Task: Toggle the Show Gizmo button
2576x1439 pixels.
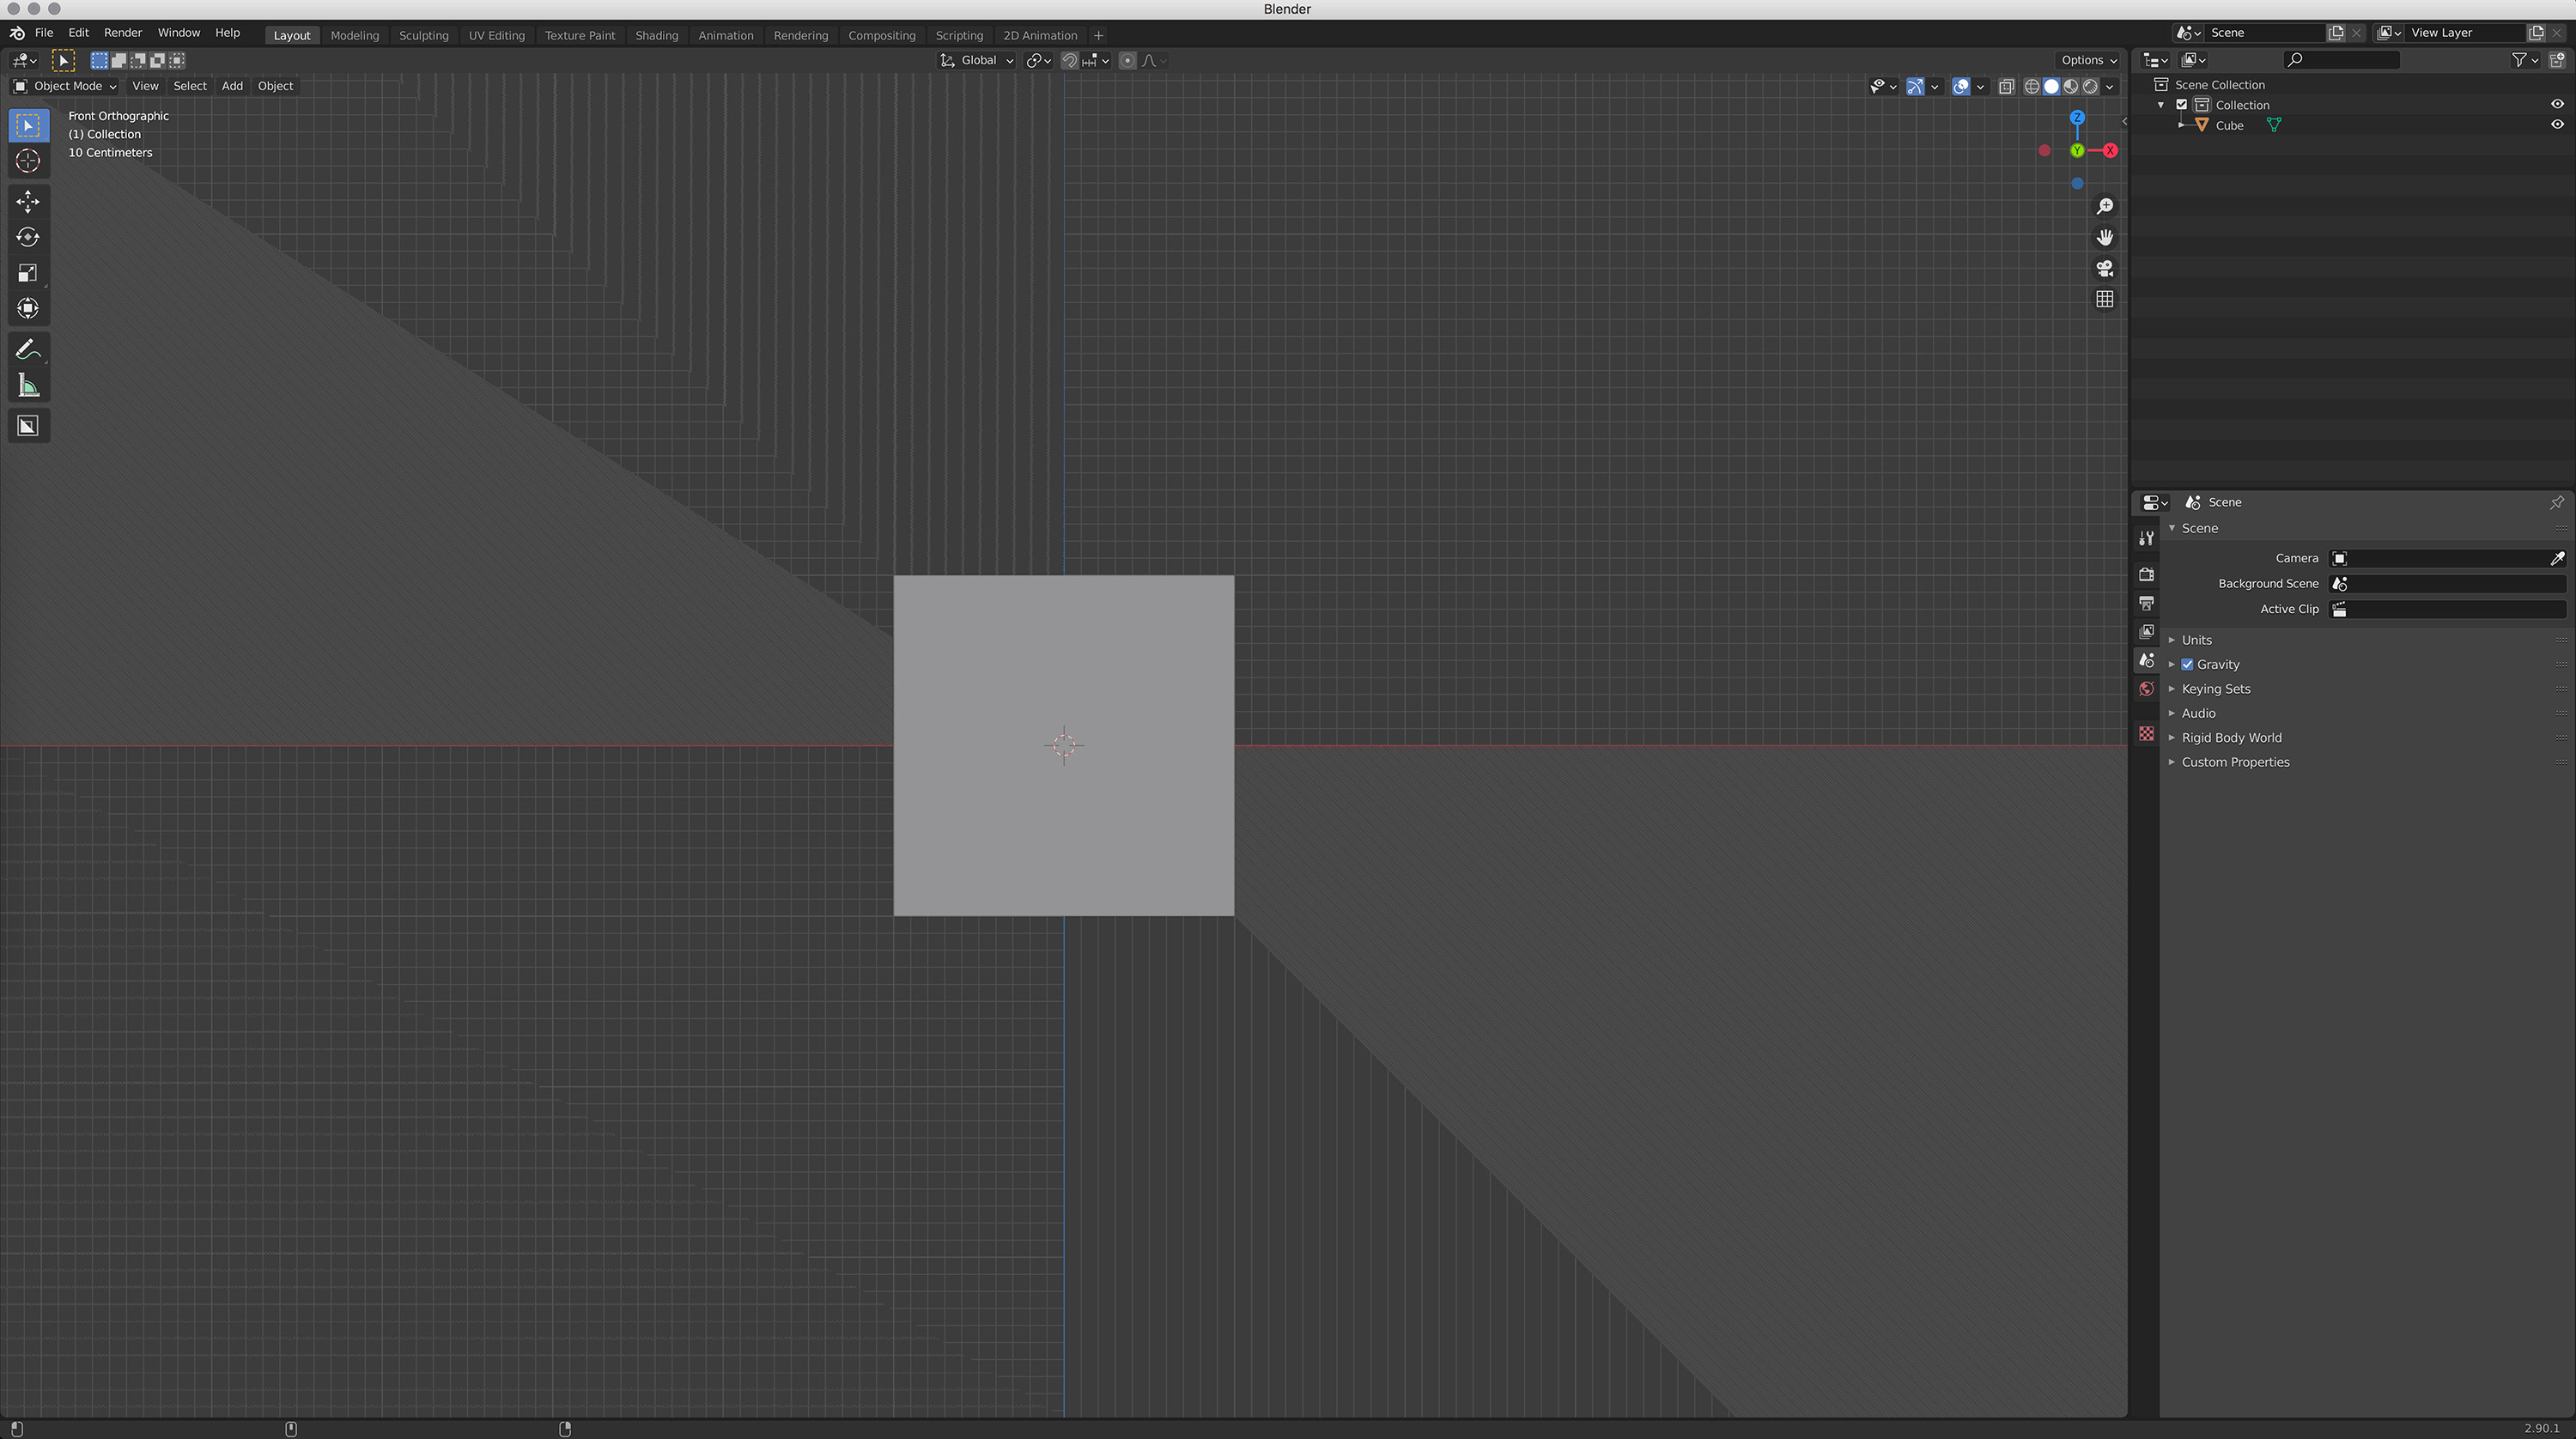Action: tap(1914, 87)
